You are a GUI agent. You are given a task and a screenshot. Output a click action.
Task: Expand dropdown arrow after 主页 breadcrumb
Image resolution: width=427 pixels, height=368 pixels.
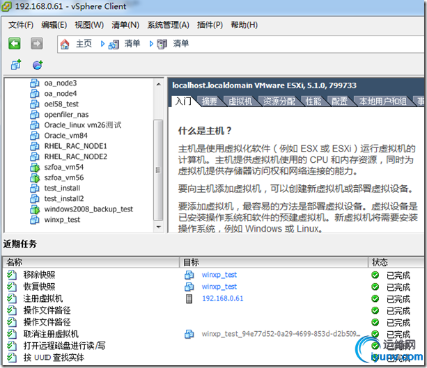point(102,44)
